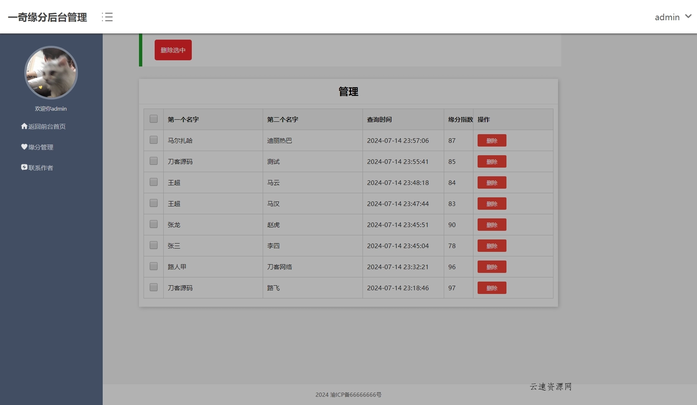Delete the 张三 李四 record

point(492,246)
